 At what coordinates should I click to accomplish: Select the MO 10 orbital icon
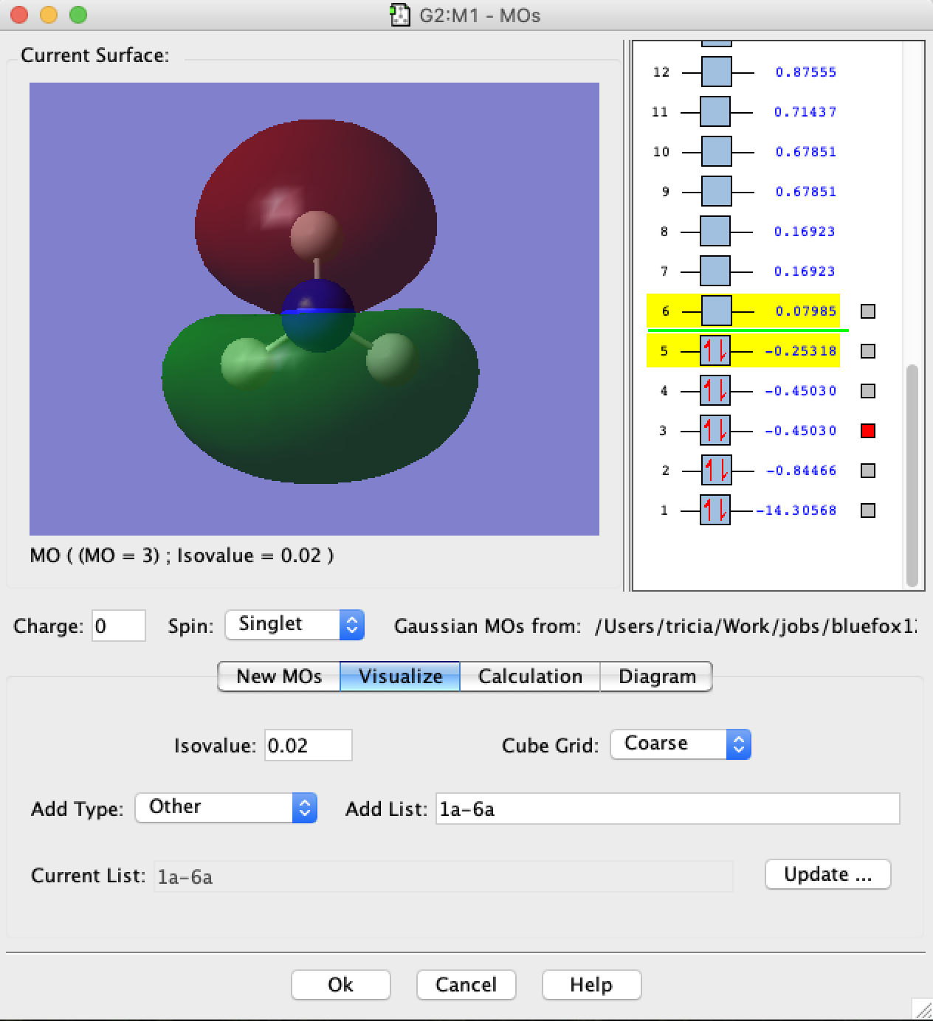point(715,151)
